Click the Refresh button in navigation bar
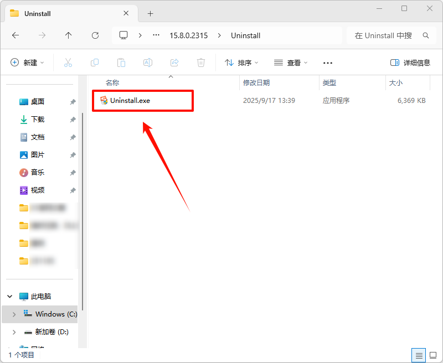 [95, 35]
